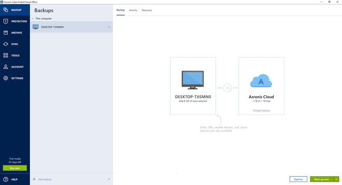This screenshot has width=342, height=185.
Task: Switch to the Backup tab
Action: (x=121, y=10)
